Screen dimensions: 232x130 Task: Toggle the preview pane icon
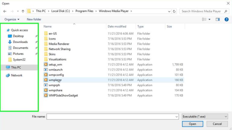click(217, 19)
